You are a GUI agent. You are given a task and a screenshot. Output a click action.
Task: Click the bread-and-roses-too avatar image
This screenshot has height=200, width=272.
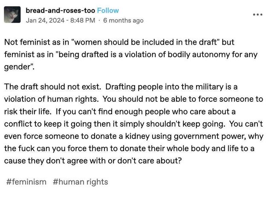tap(13, 15)
